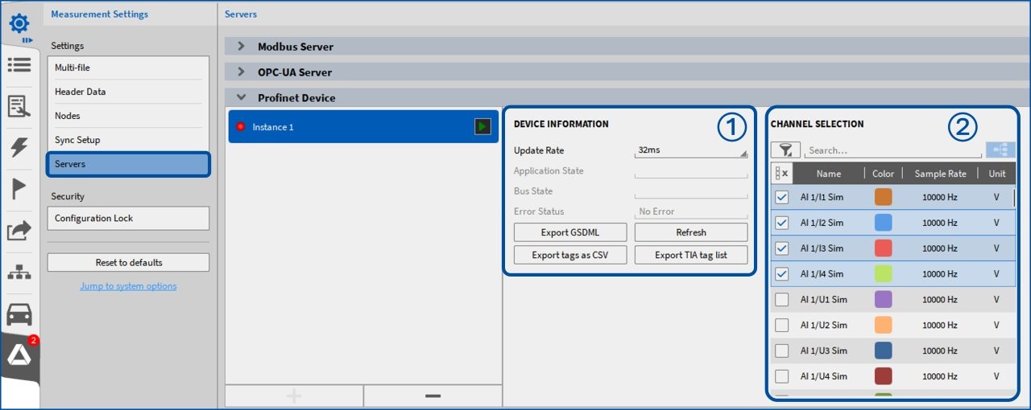
Task: Open the marker flag sidebar icon
Action: tap(19, 189)
